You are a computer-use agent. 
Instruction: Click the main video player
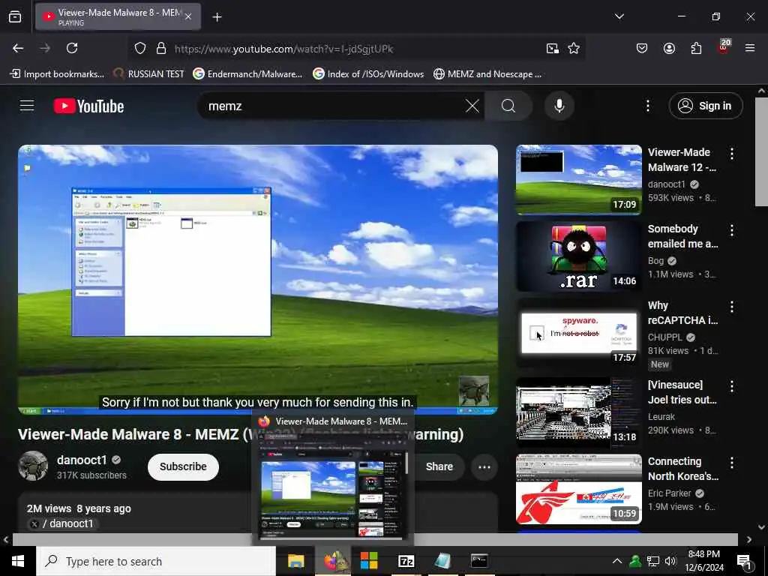(x=258, y=279)
